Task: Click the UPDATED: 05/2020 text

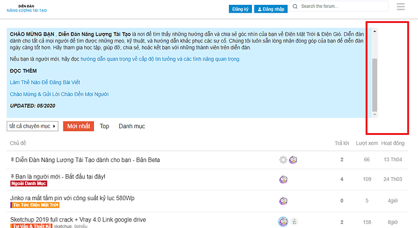Action: click(33, 106)
